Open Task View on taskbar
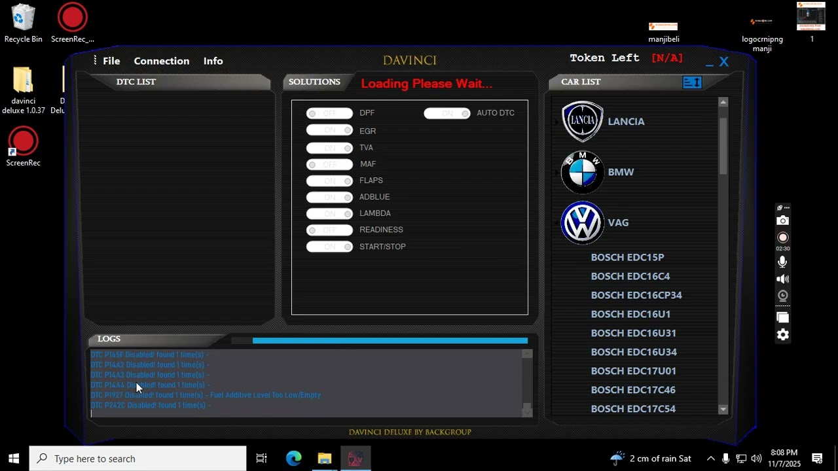The width and height of the screenshot is (838, 471). [x=261, y=459]
